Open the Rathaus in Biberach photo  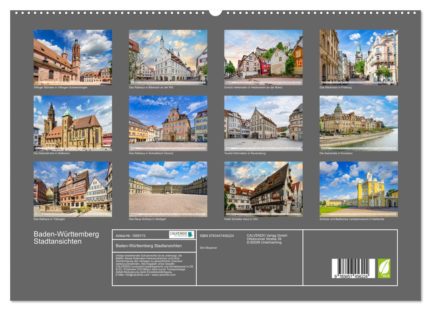[x=168, y=57]
